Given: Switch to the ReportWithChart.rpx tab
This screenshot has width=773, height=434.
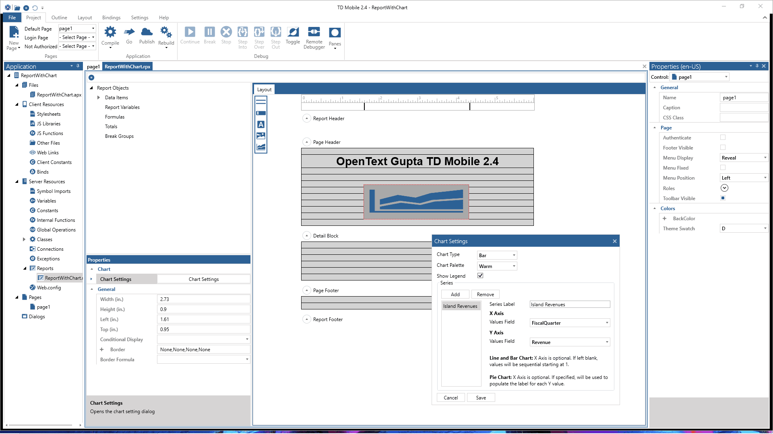Looking at the screenshot, I should pyautogui.click(x=127, y=66).
